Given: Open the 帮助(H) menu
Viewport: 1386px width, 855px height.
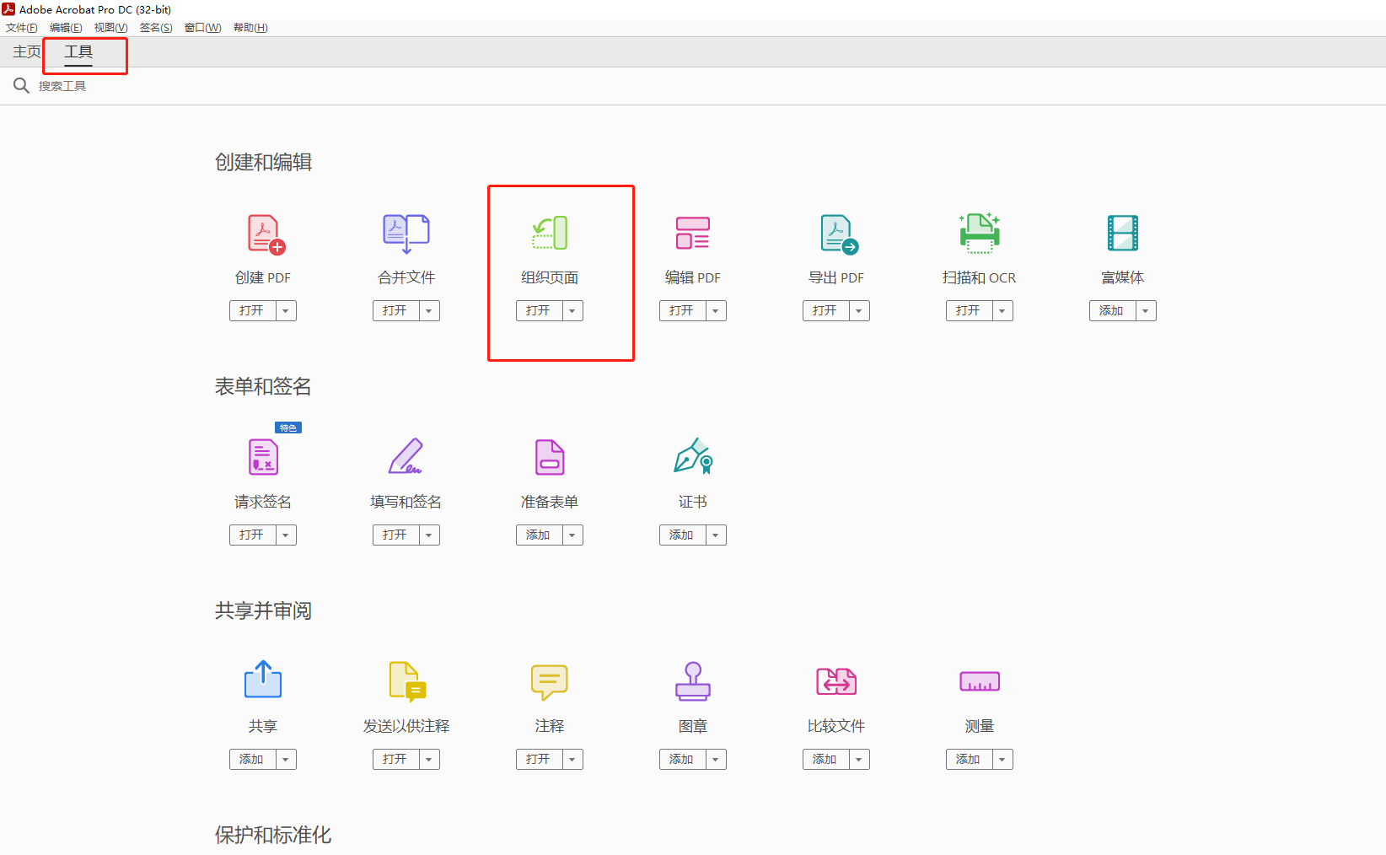Looking at the screenshot, I should 250,28.
